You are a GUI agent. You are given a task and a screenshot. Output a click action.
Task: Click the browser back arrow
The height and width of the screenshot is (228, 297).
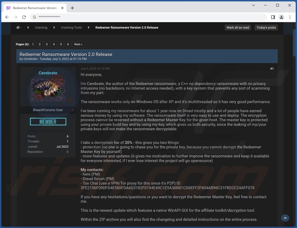(x=7, y=17)
